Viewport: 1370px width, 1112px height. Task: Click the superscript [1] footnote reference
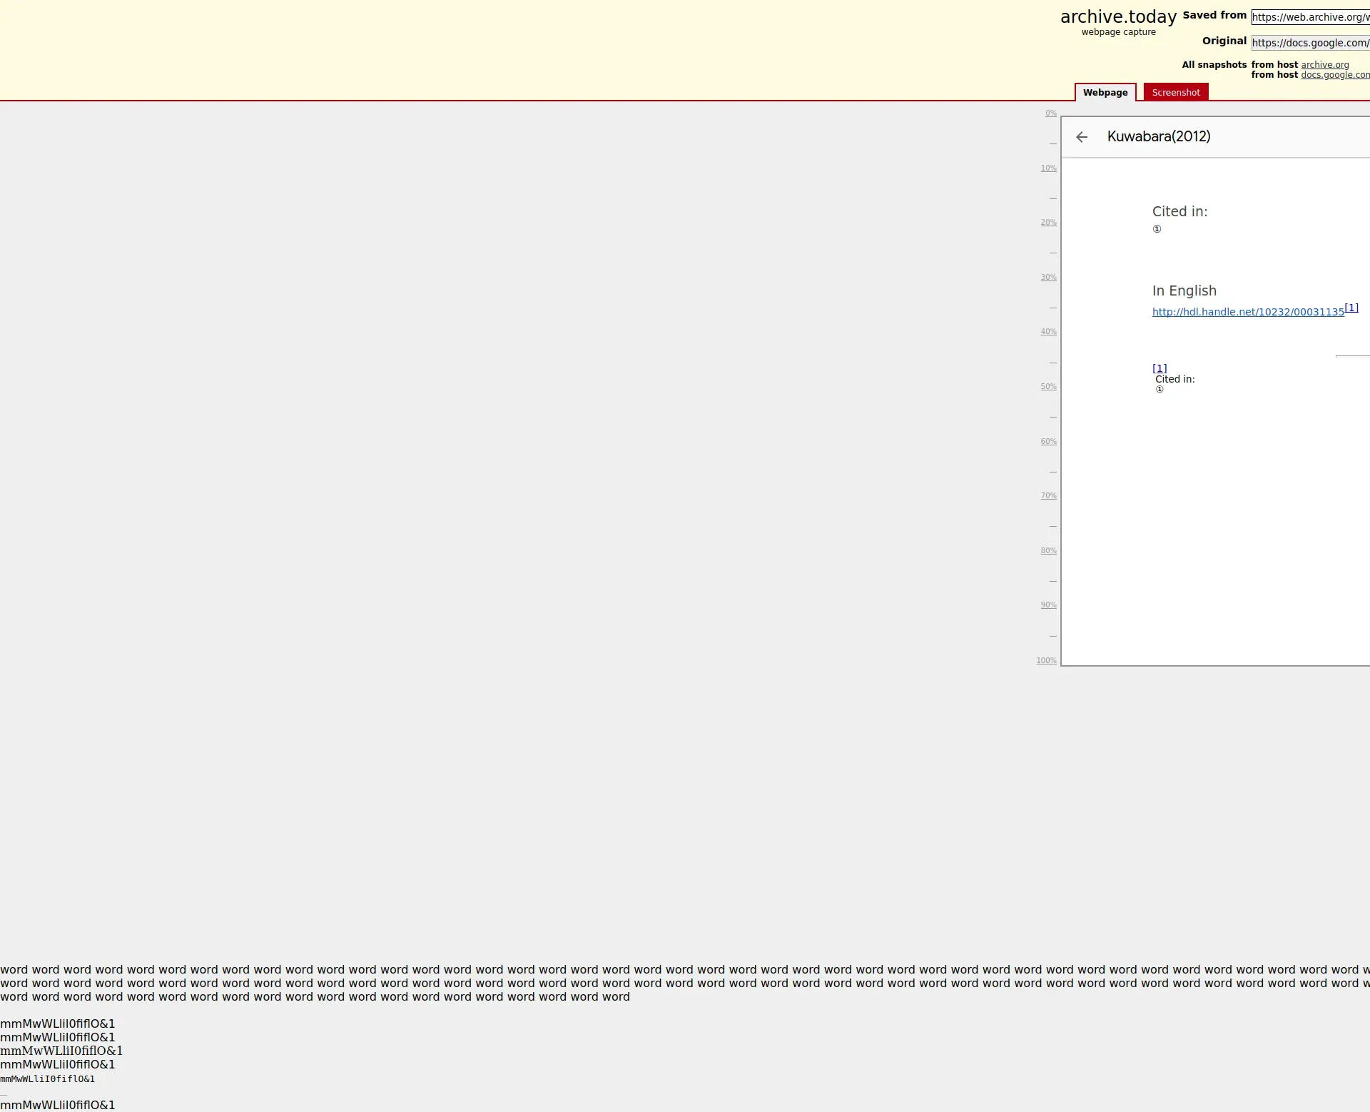[x=1351, y=308]
